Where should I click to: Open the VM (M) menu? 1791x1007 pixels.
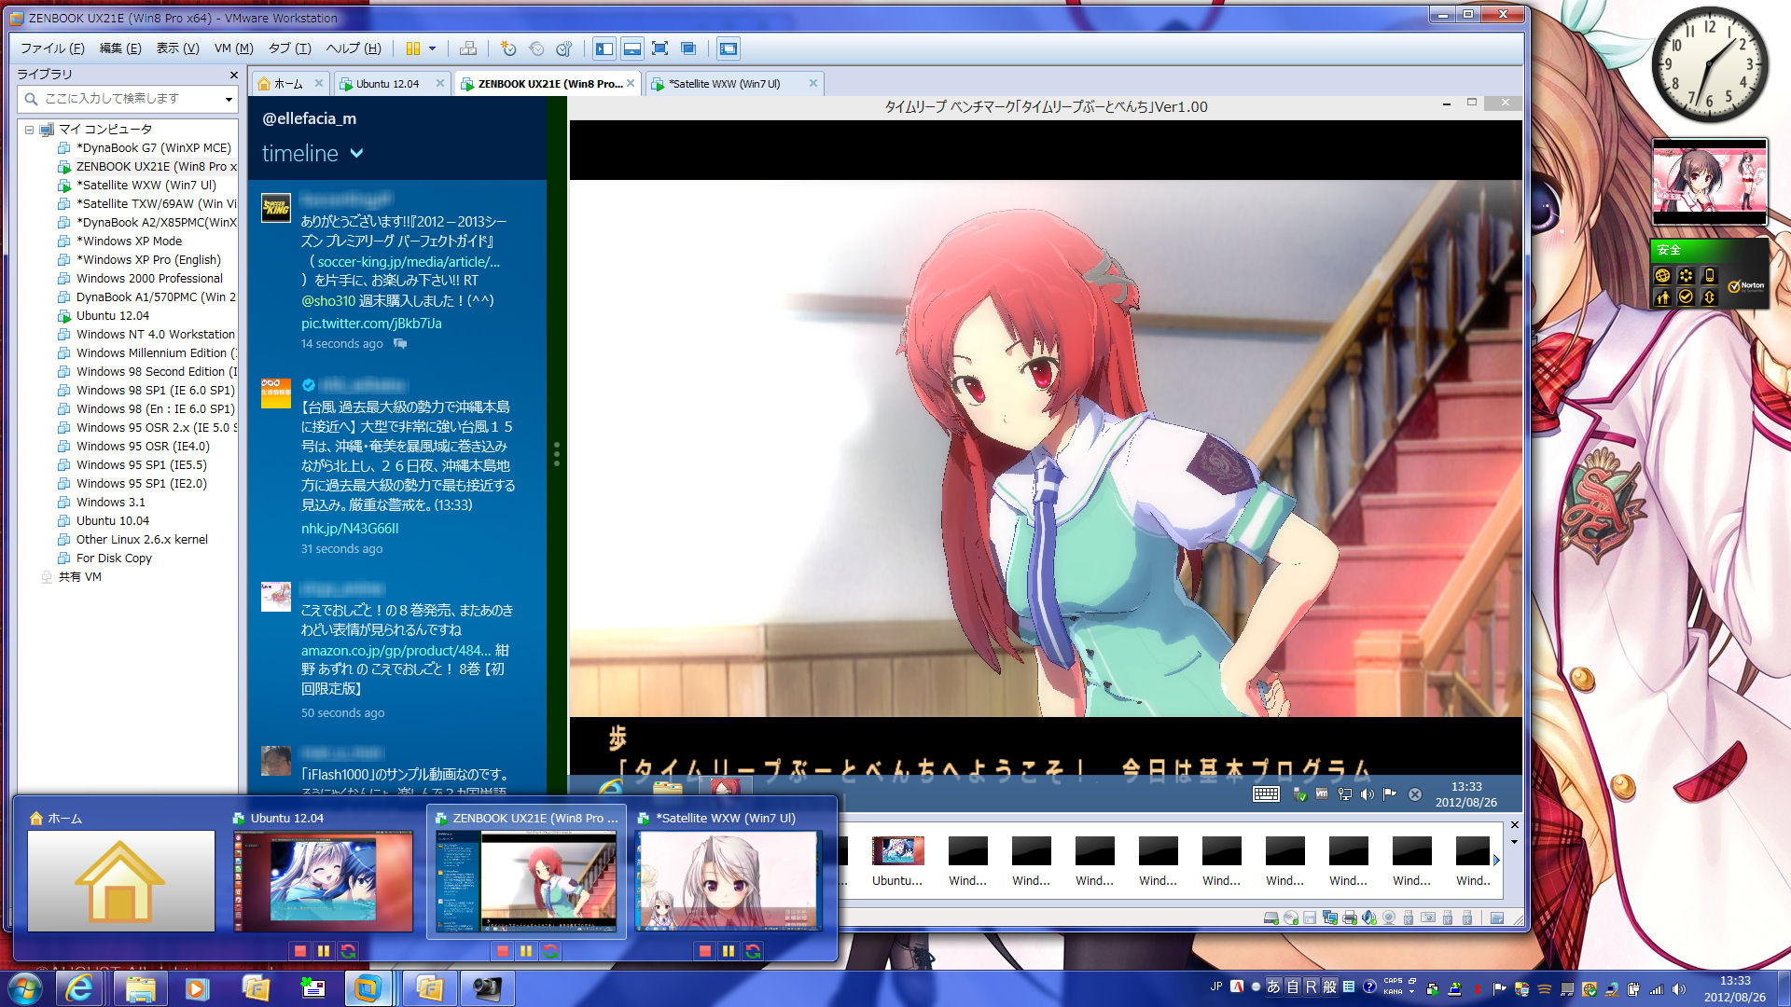point(233,48)
